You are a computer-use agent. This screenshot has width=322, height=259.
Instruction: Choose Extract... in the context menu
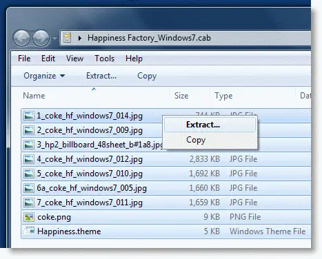click(x=210, y=125)
